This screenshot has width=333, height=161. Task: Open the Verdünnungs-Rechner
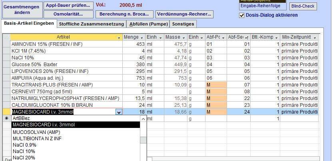[x=184, y=14]
